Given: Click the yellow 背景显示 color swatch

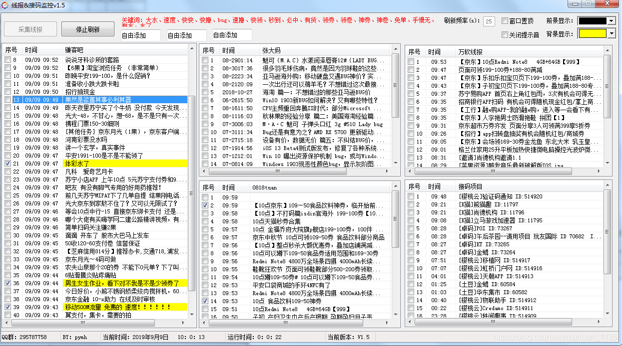Looking at the screenshot, I should tap(593, 33).
